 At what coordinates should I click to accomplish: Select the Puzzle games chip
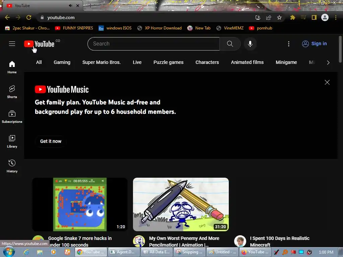click(x=168, y=62)
